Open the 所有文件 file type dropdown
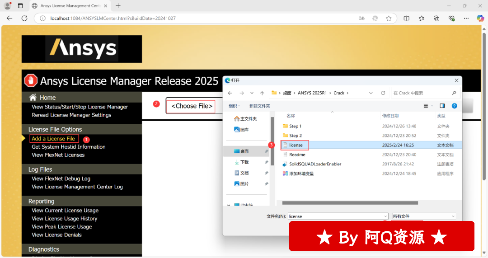This screenshot has height=258, width=488. [x=424, y=216]
